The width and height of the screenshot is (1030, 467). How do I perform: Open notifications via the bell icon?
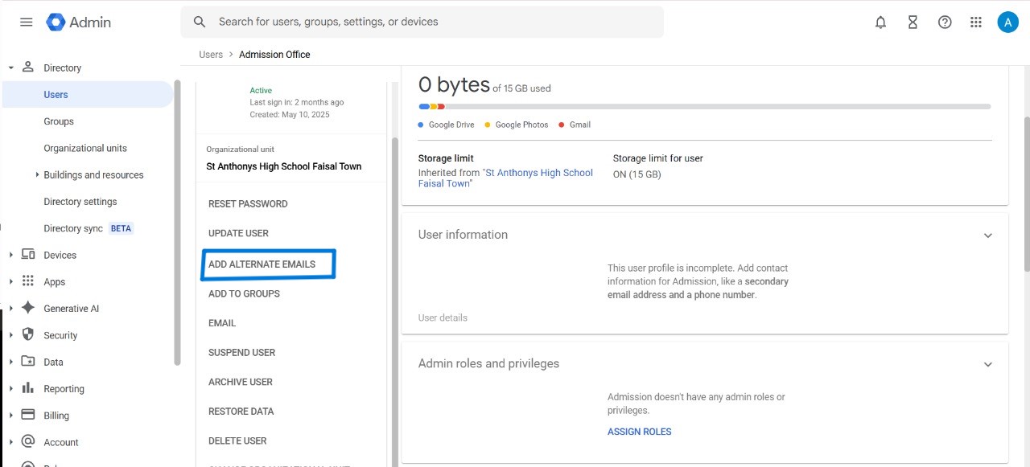(880, 22)
